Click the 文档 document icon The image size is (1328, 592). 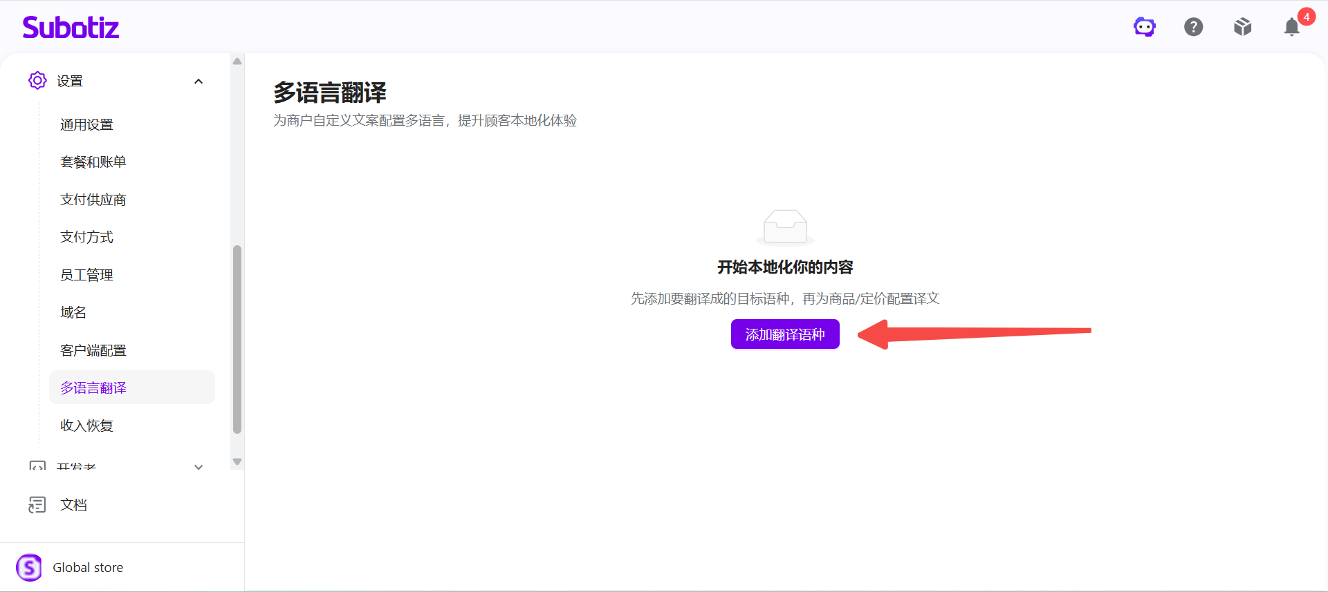tap(37, 505)
